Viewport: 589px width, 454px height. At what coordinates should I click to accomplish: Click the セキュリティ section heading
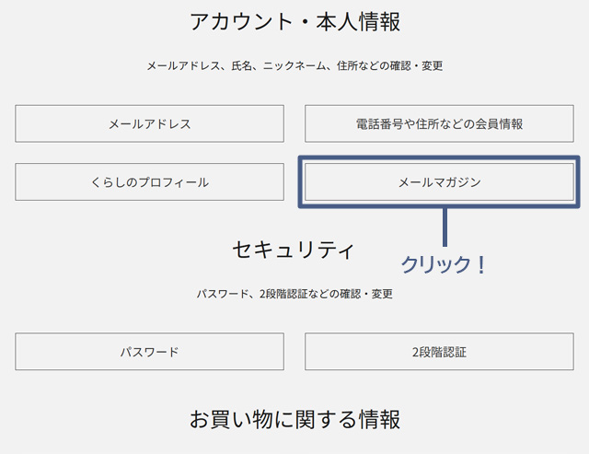pyautogui.click(x=294, y=249)
